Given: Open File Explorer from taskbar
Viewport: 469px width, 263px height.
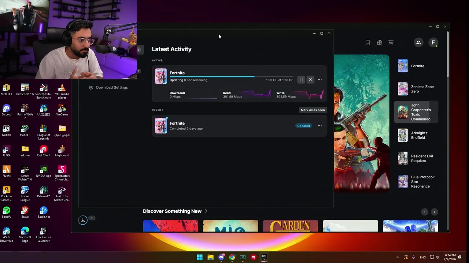Looking at the screenshot, I should 210,257.
